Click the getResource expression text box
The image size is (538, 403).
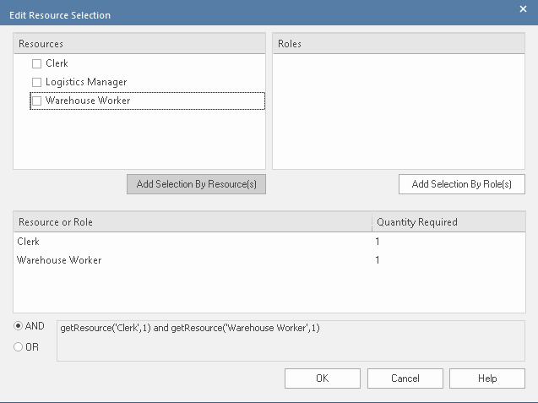[291, 340]
